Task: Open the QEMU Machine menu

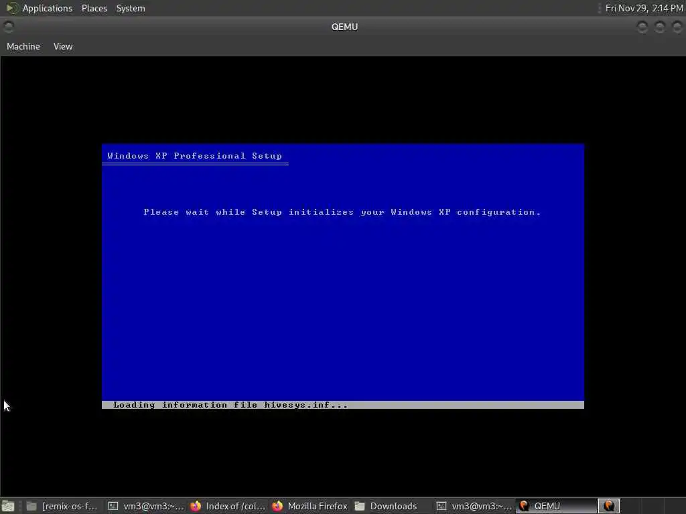Action: coord(23,46)
